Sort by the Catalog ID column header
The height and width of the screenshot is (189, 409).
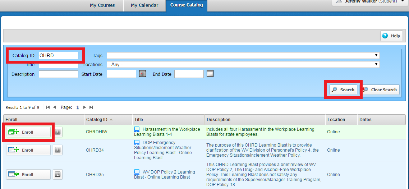point(108,120)
